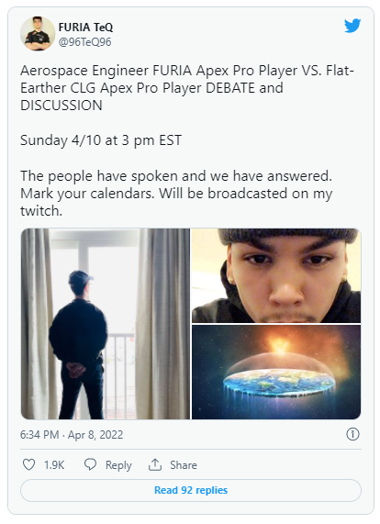Open the @96TeQ96 handle link
Image resolution: width=380 pixels, height=524 pixels.
tap(84, 42)
